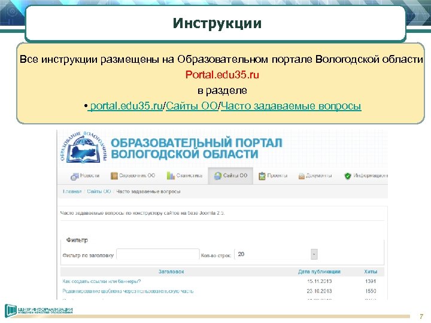Click the Статистика chart icon
This screenshot has height=323, width=431.
(x=171, y=176)
